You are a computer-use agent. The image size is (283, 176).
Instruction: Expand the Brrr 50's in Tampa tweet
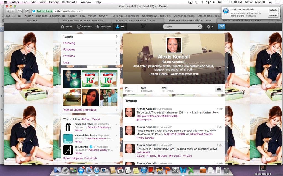click(x=140, y=156)
